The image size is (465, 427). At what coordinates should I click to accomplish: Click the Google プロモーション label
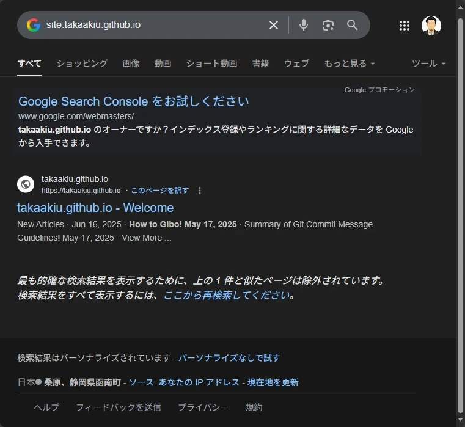(379, 90)
